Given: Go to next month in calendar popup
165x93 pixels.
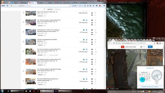Looking at the screenshot, I should (150, 72).
